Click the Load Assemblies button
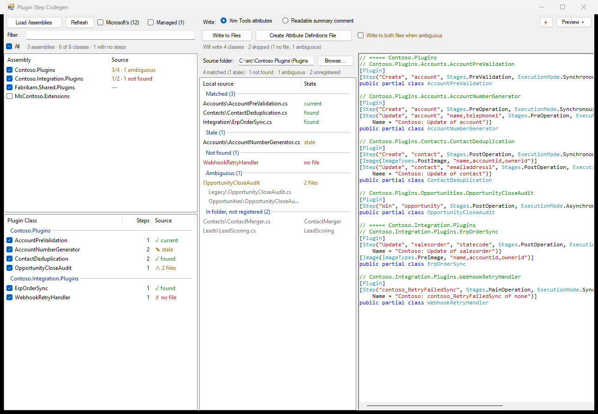The height and width of the screenshot is (414, 598). click(34, 23)
